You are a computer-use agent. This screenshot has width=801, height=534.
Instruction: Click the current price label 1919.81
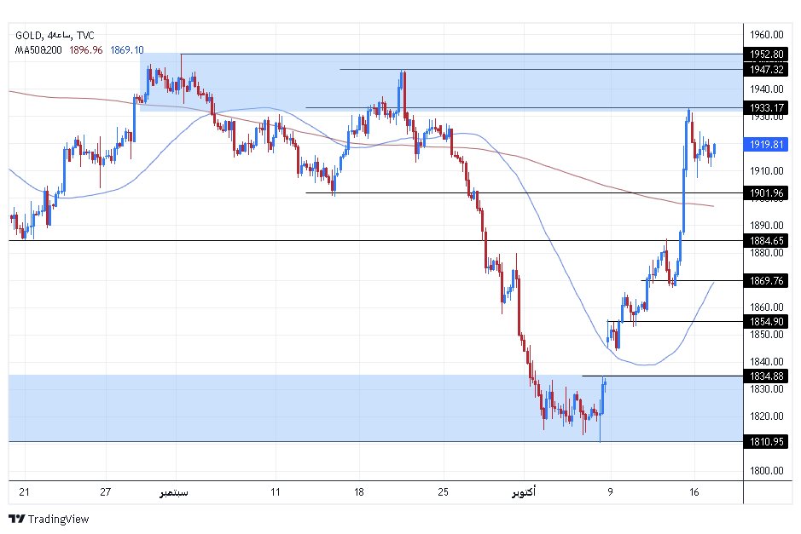(x=765, y=145)
